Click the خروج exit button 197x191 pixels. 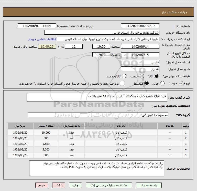(x=42, y=185)
